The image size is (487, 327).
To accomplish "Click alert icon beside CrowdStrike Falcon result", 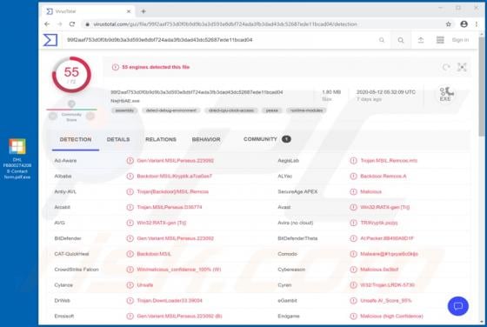I will (x=130, y=270).
